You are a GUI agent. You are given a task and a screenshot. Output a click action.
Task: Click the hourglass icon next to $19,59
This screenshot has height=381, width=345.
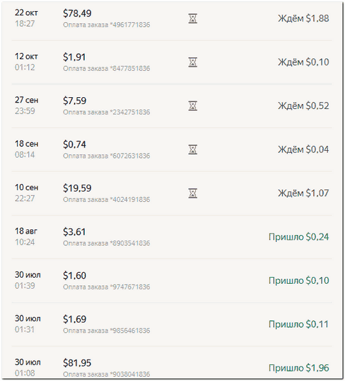pos(193,194)
